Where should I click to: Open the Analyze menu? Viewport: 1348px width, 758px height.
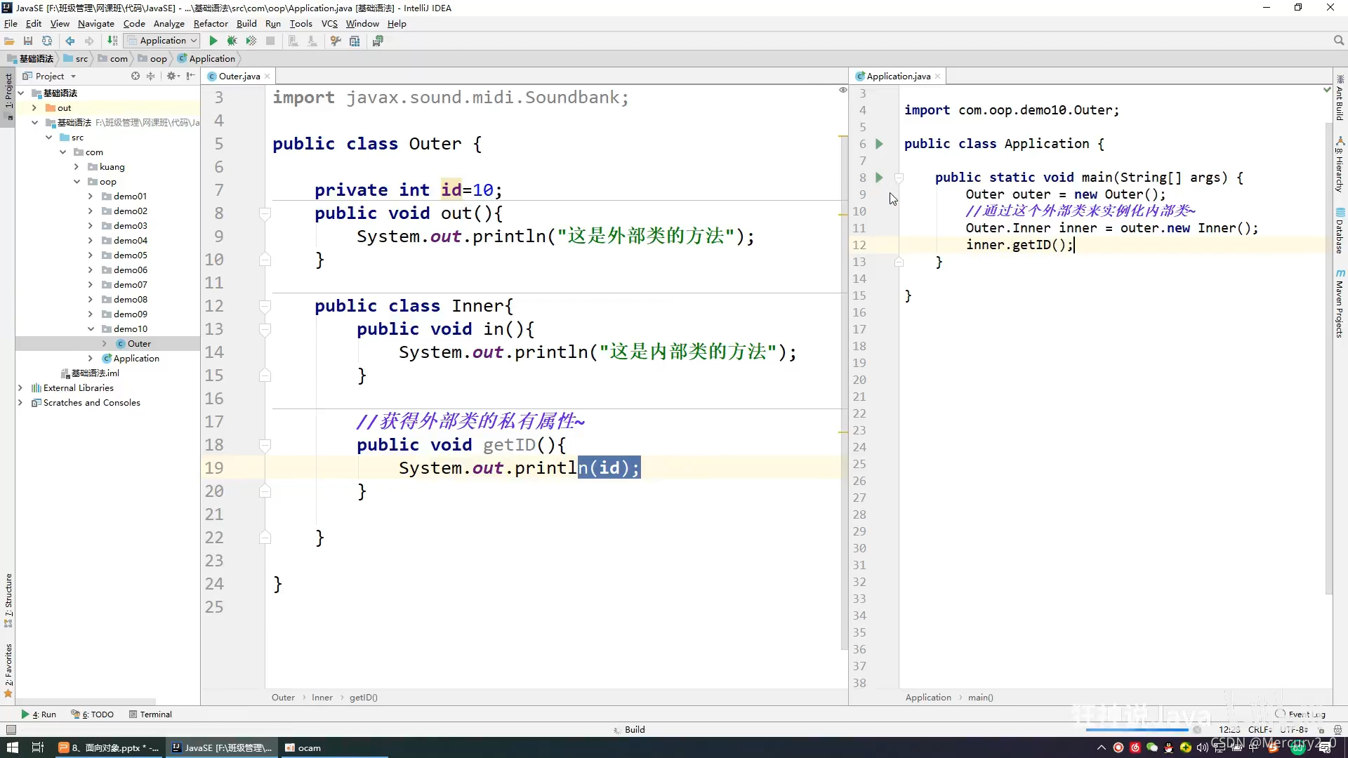click(x=168, y=23)
